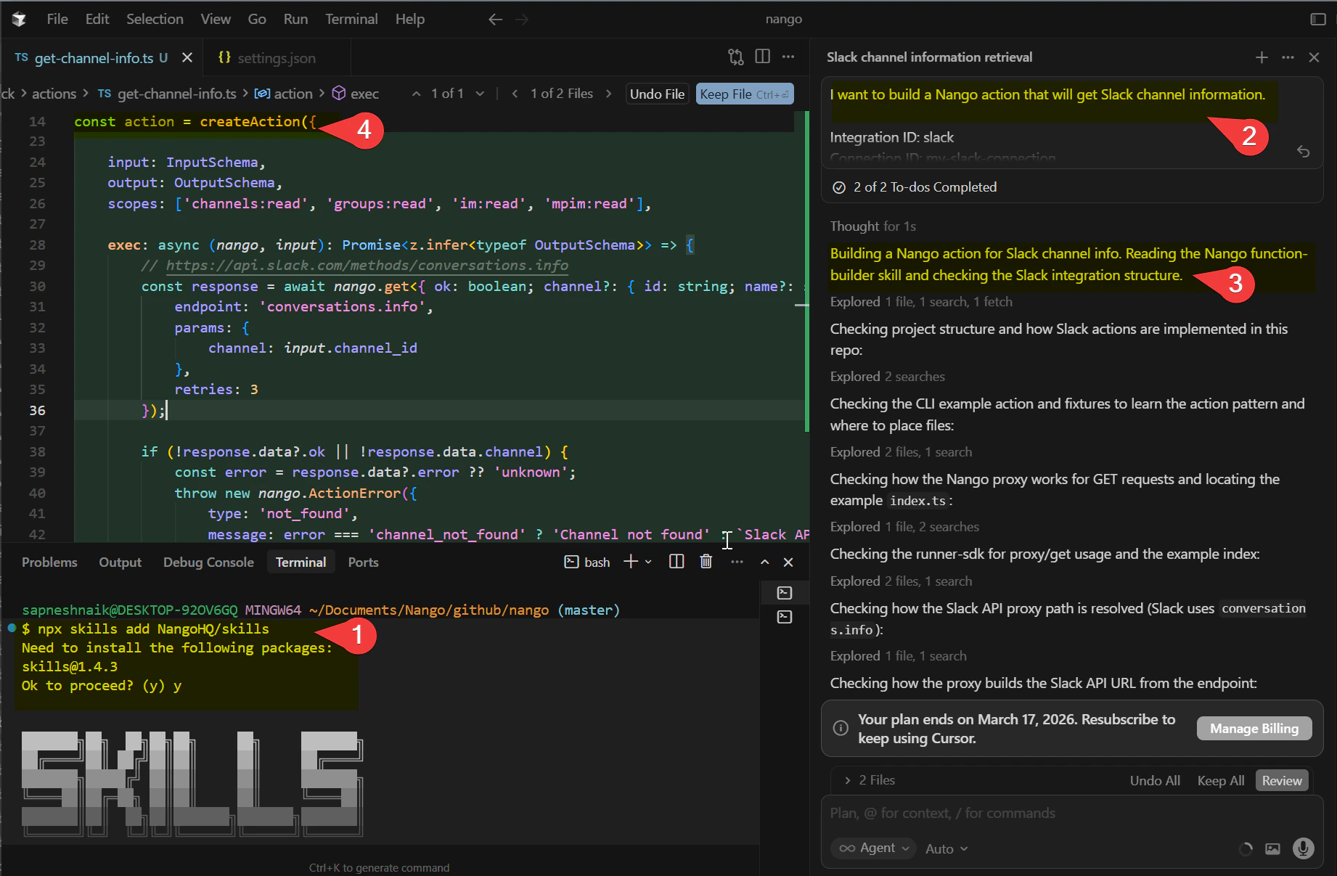Toggle the side panel layout icon
The image size is (1337, 876).
click(x=1318, y=20)
